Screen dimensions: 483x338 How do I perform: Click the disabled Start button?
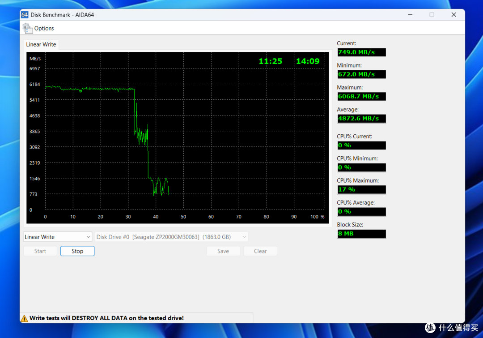click(40, 251)
